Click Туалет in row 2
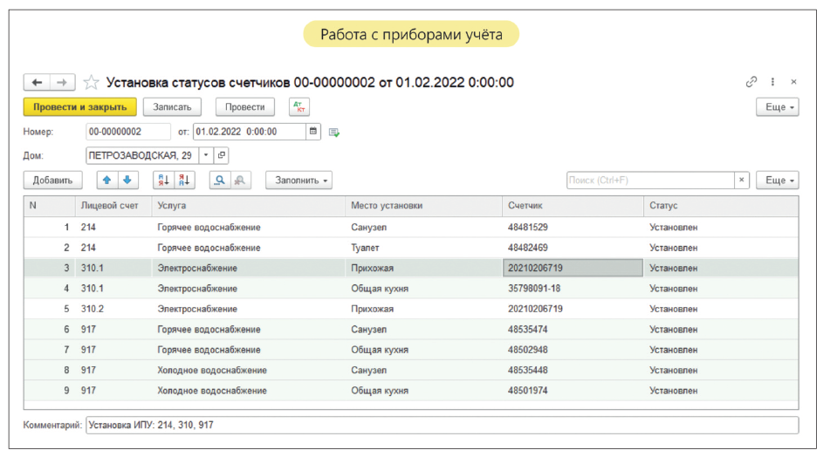The width and height of the screenshot is (830, 457). pos(365,248)
